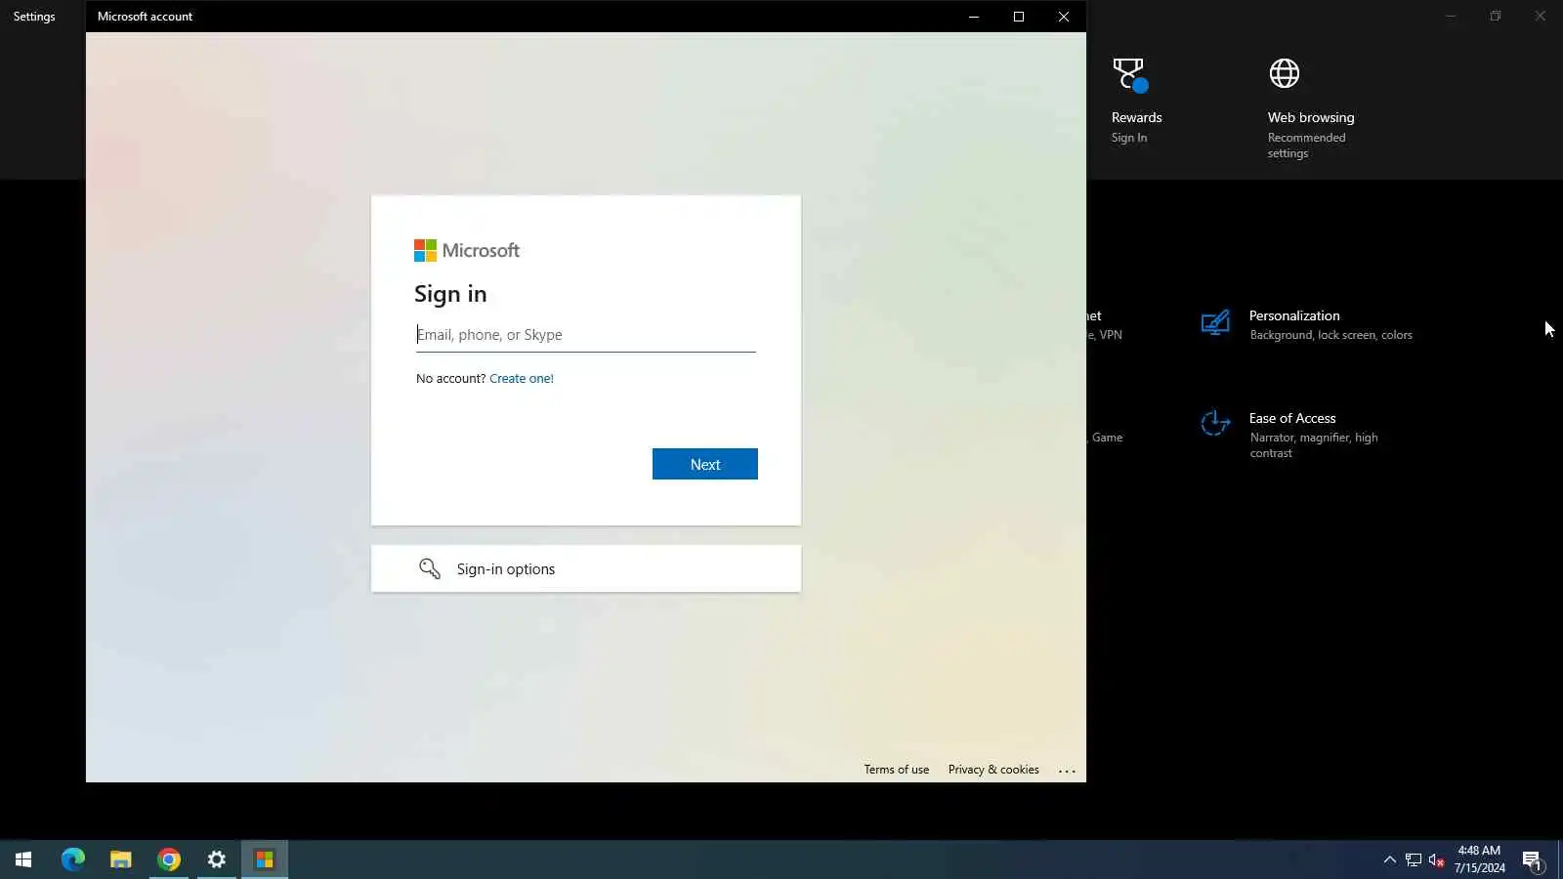Launch Microsoft Edge from taskbar
This screenshot has height=879, width=1563.
pos(73,859)
